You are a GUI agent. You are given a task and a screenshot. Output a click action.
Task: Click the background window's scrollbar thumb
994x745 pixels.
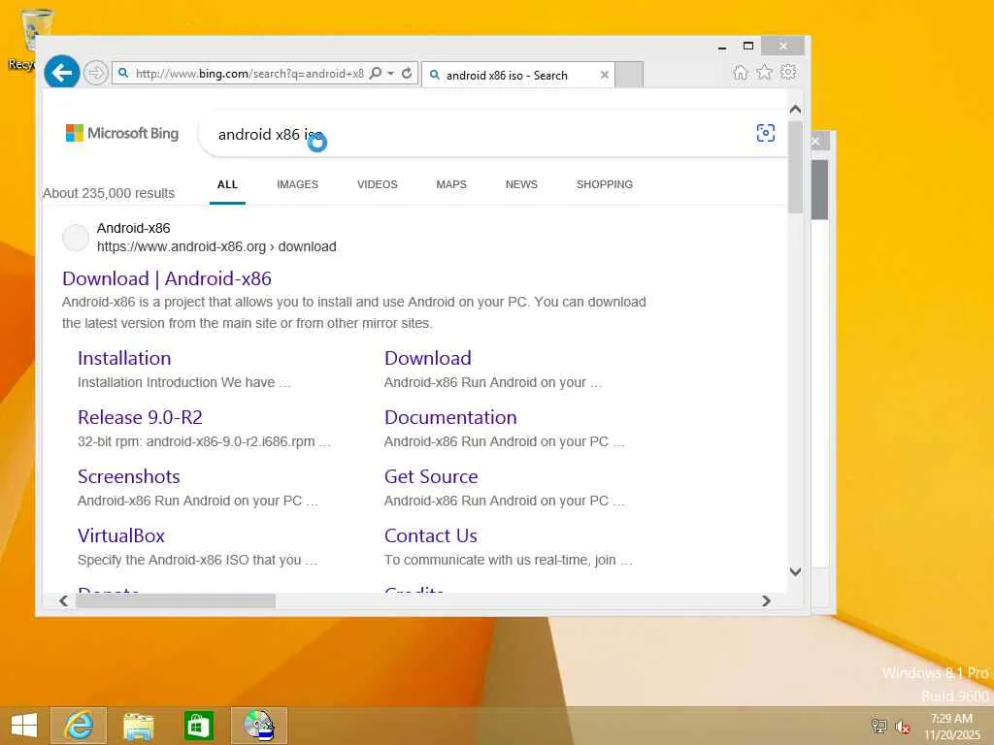pos(819,189)
